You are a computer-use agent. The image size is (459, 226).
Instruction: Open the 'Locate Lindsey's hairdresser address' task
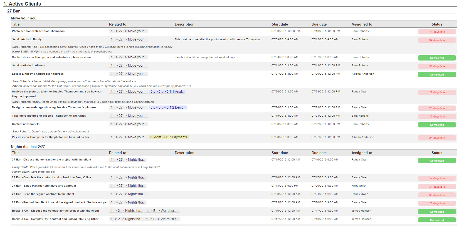(38, 74)
